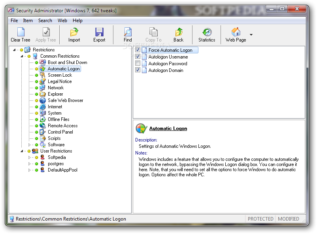Screen dimensions: 317x234
Task: Select Boot and Shut Down tree icon
Action: pos(43,62)
